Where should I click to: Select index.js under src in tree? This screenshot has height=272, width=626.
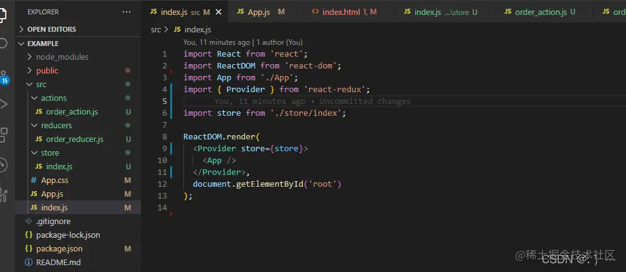click(54, 207)
